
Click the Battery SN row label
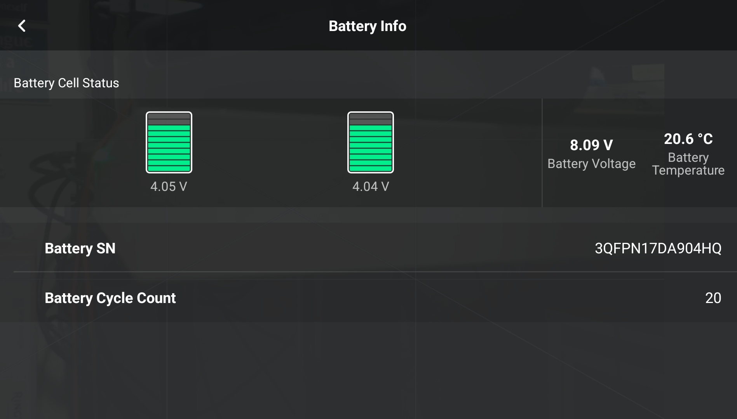80,248
